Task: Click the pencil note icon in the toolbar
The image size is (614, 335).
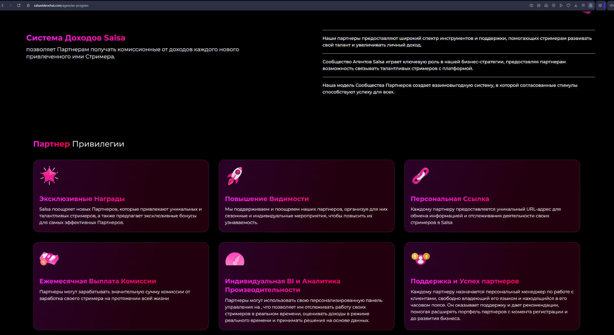Action: click(x=539, y=5)
